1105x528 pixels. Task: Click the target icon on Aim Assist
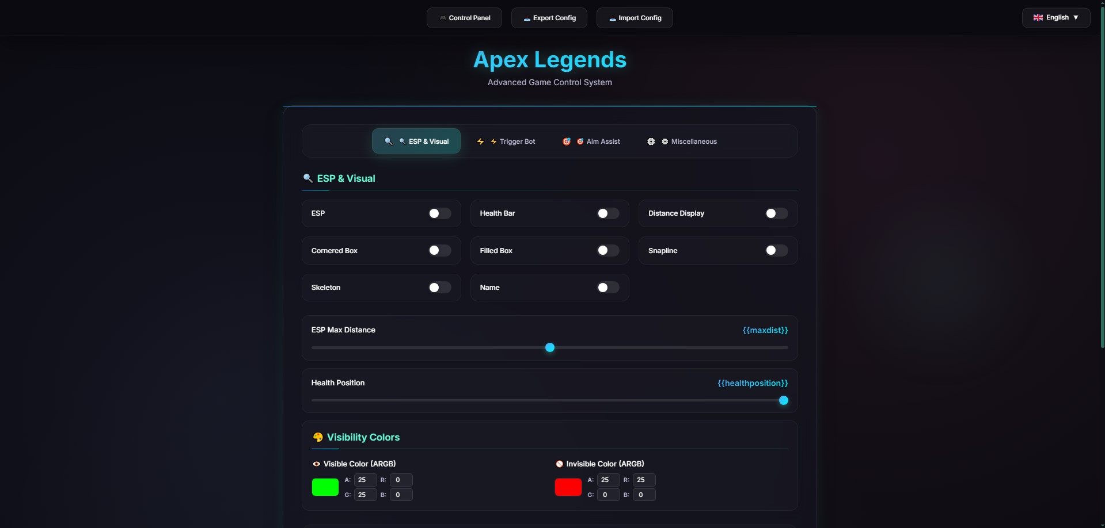click(x=567, y=141)
